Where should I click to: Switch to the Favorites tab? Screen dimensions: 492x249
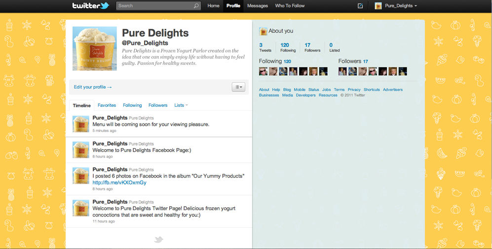tap(107, 105)
